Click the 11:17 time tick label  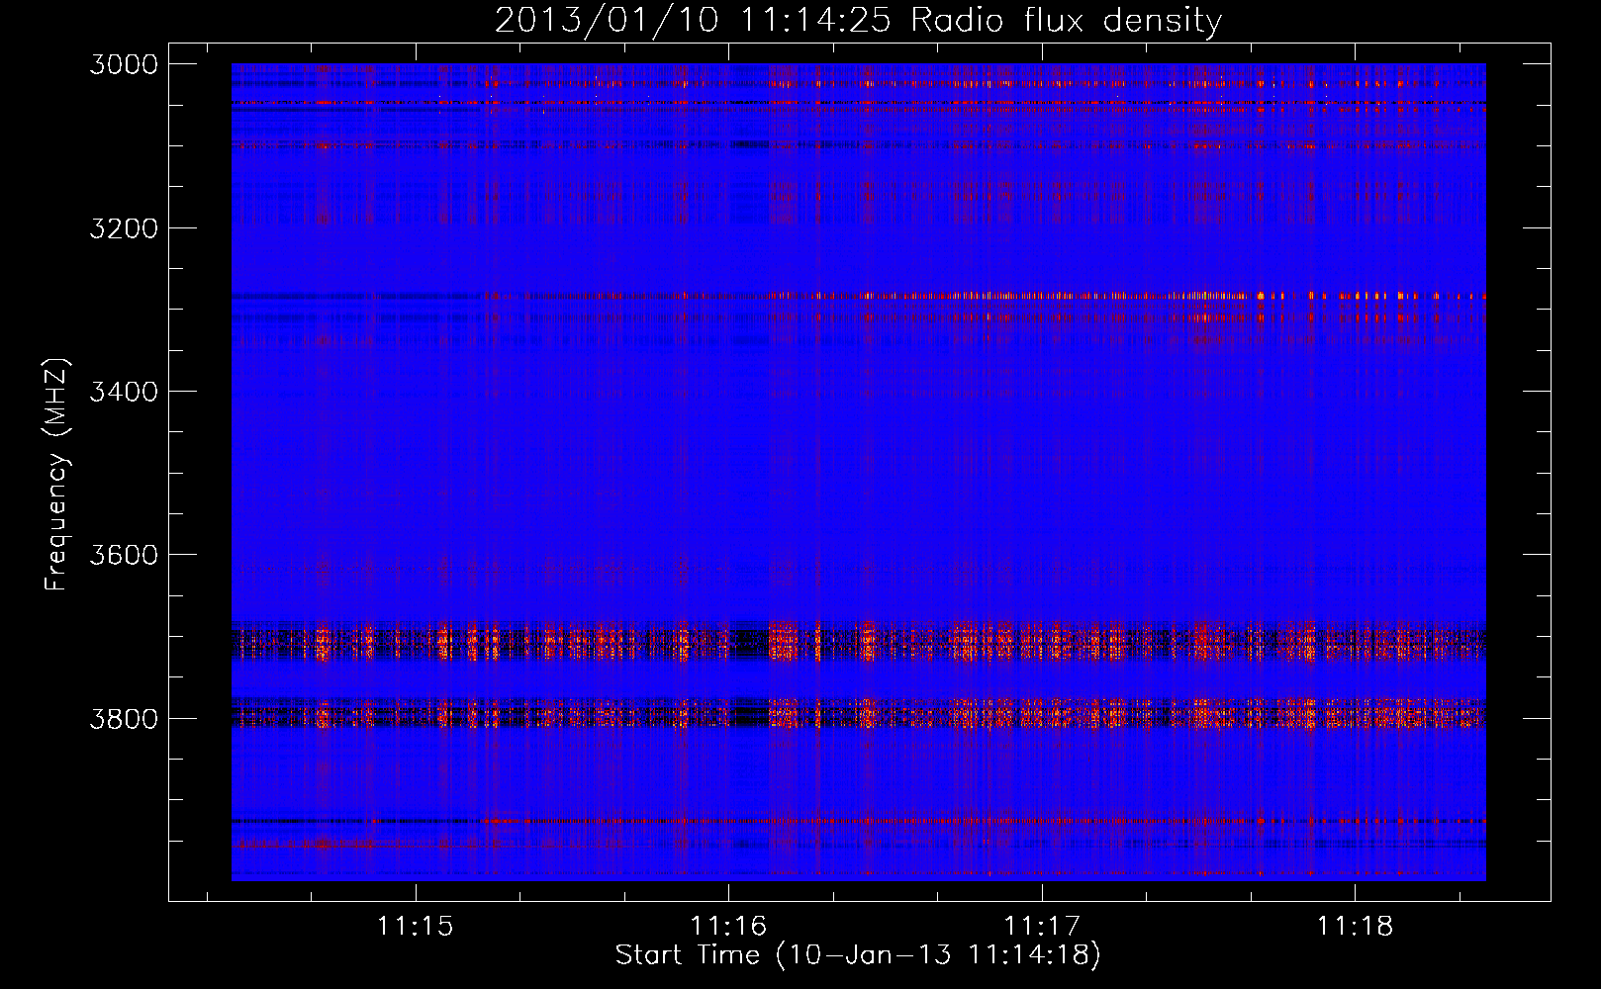[x=1042, y=926]
